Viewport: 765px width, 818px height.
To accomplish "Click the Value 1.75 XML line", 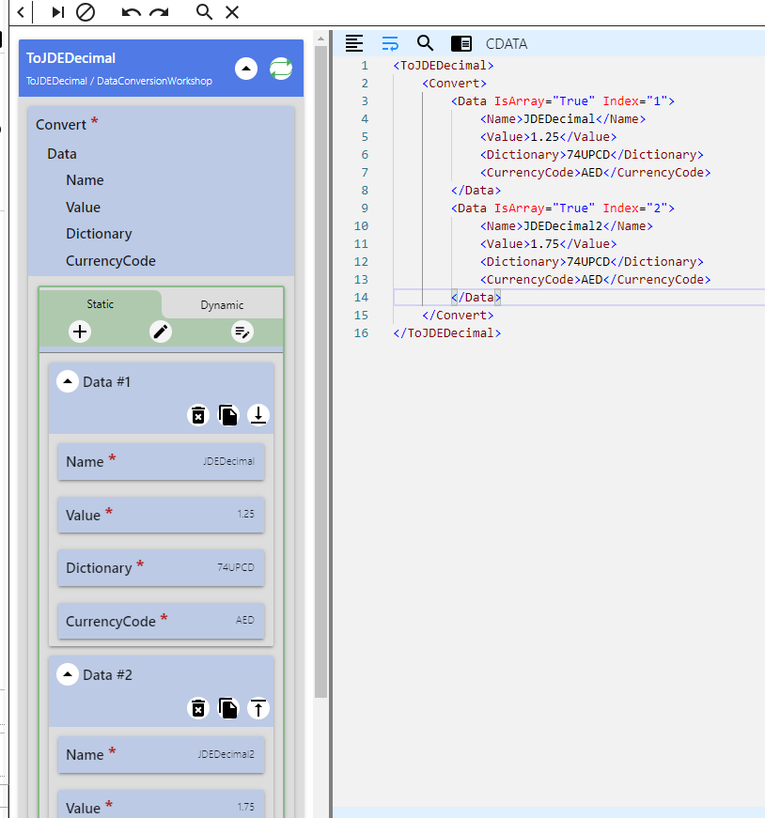I will [x=548, y=243].
